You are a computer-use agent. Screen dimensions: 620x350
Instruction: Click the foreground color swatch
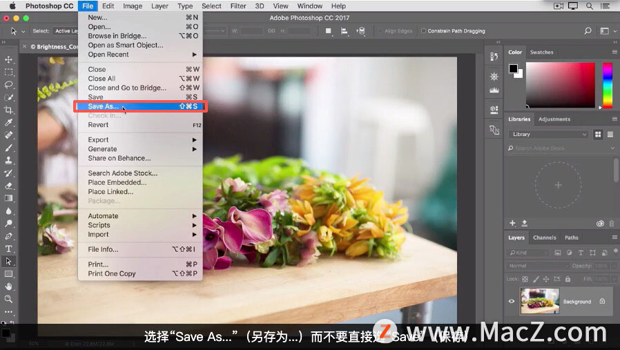(513, 68)
